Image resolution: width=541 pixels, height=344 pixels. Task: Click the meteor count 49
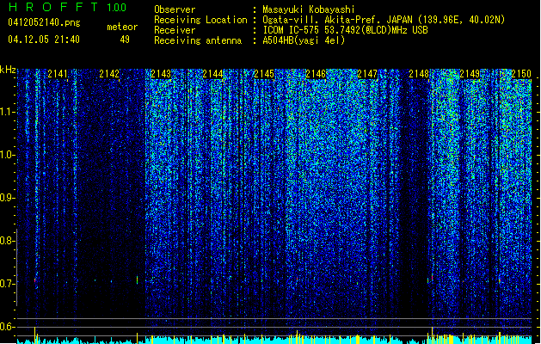click(125, 40)
